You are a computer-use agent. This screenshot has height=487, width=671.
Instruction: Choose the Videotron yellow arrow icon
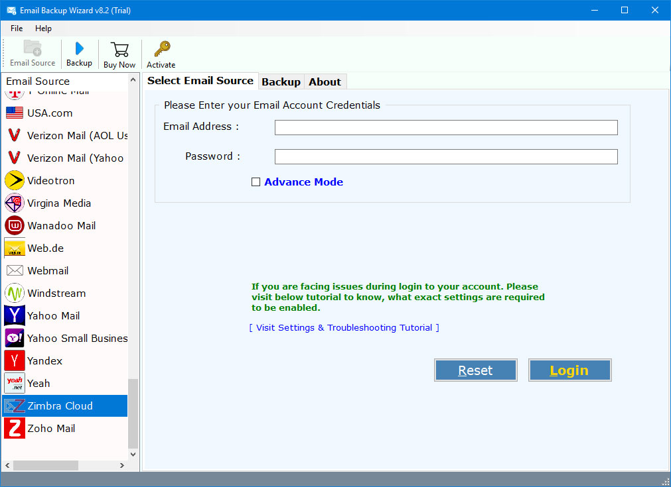15,180
